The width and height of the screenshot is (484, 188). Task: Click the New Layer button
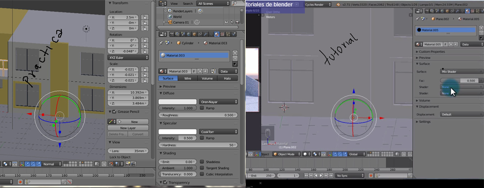click(128, 128)
